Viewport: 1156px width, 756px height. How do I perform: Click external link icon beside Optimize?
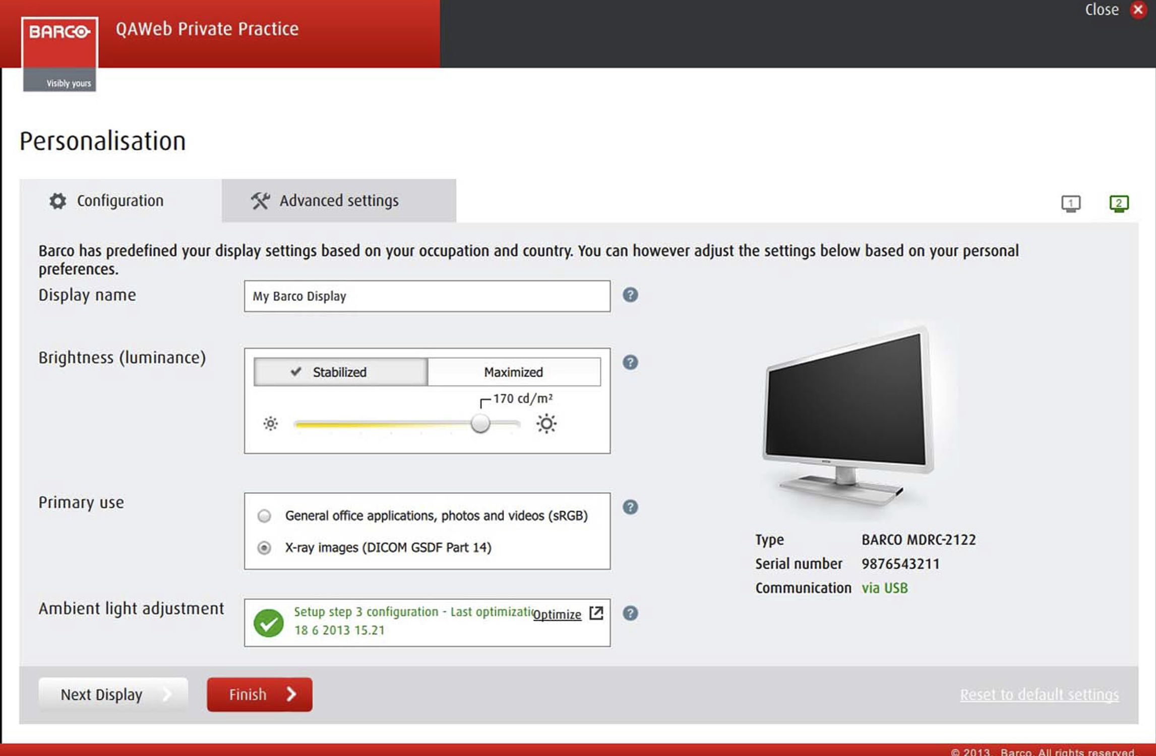[596, 613]
